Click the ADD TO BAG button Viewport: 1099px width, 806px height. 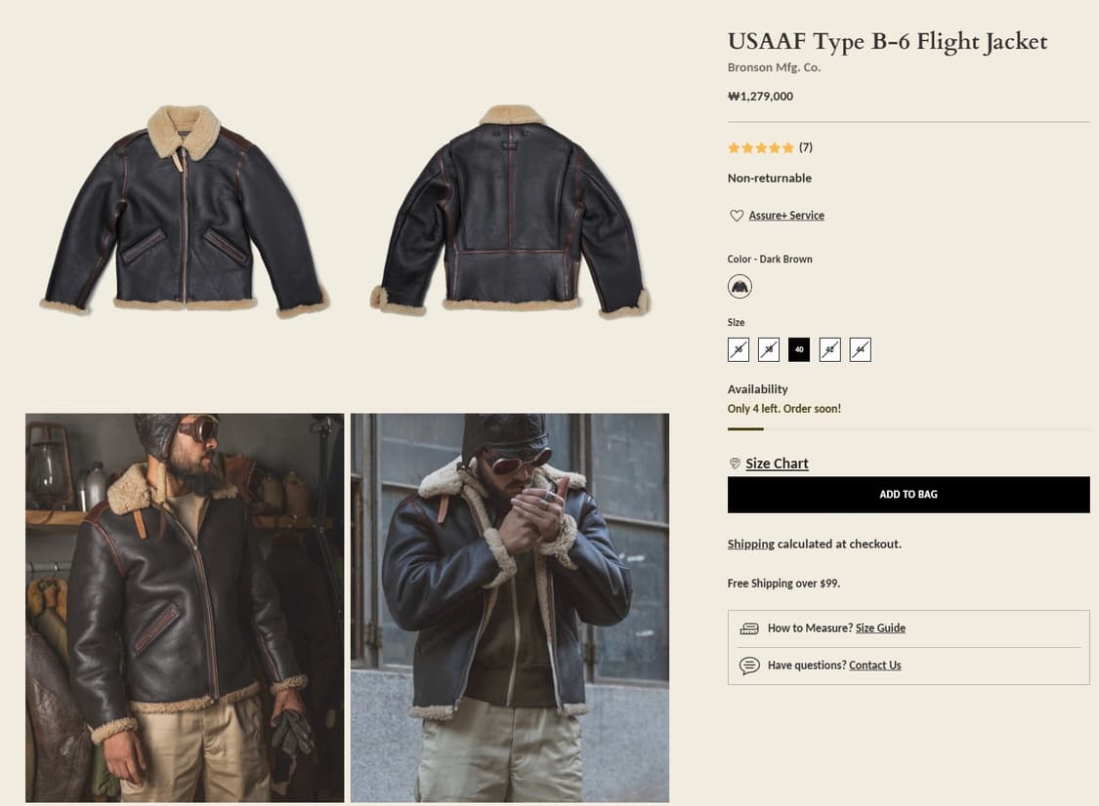(x=908, y=495)
